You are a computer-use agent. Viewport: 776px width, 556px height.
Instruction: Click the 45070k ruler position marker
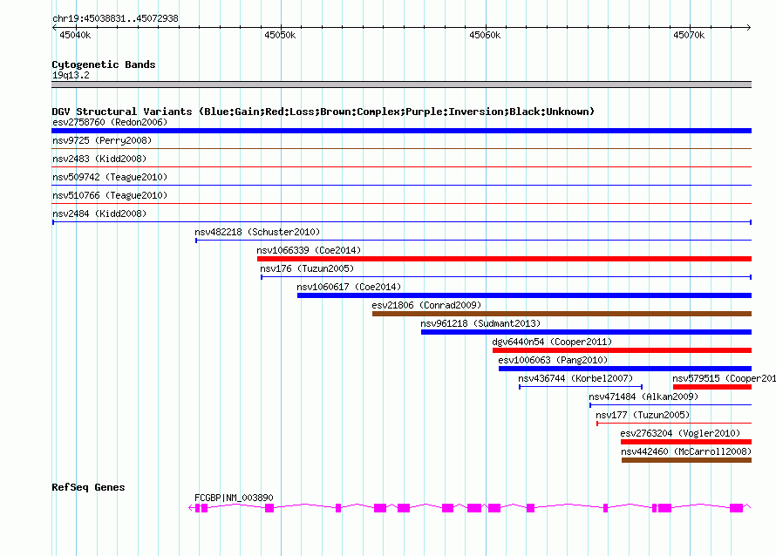[x=689, y=35]
